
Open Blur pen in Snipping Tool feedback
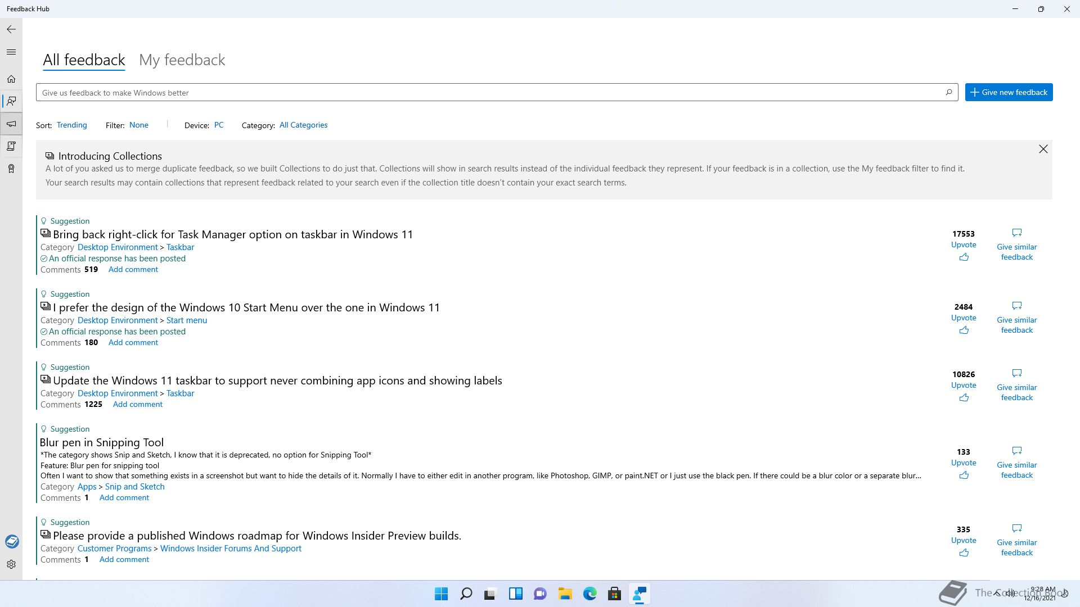pyautogui.click(x=102, y=442)
